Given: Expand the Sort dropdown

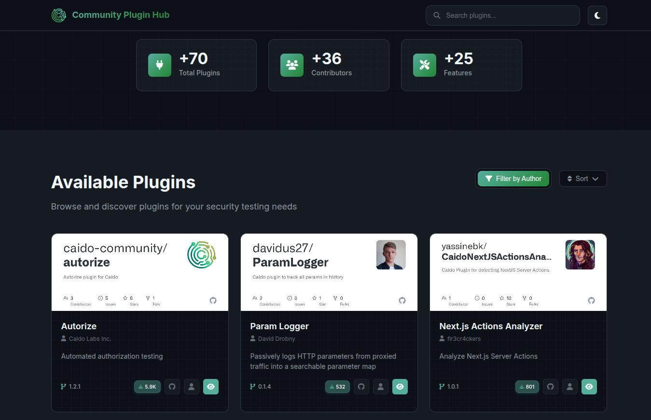Looking at the screenshot, I should (583, 179).
